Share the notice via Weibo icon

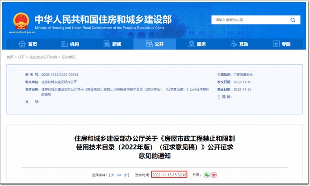point(214,174)
